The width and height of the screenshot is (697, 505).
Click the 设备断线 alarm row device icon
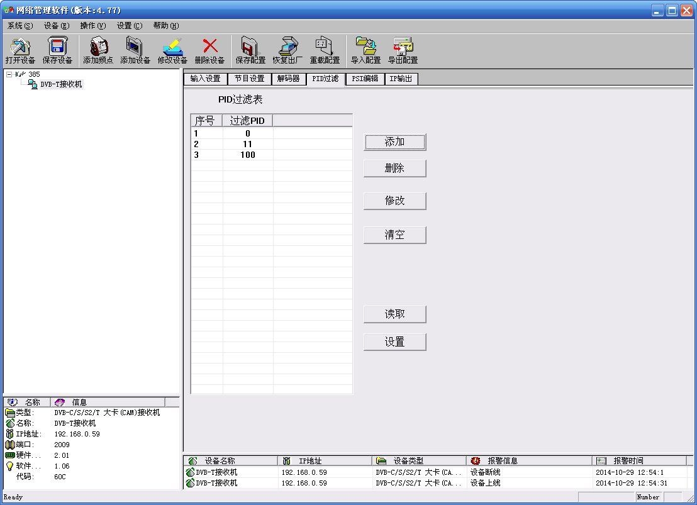pos(190,472)
